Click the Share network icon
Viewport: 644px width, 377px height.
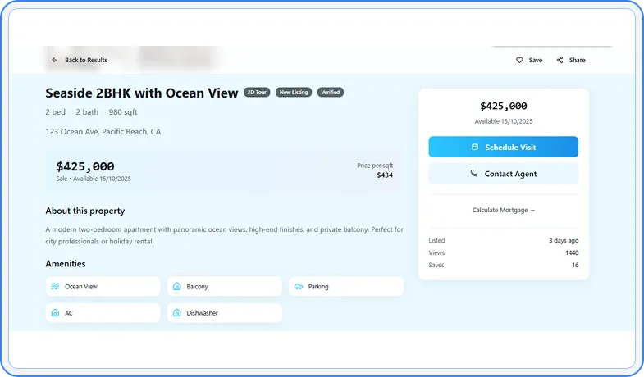560,60
